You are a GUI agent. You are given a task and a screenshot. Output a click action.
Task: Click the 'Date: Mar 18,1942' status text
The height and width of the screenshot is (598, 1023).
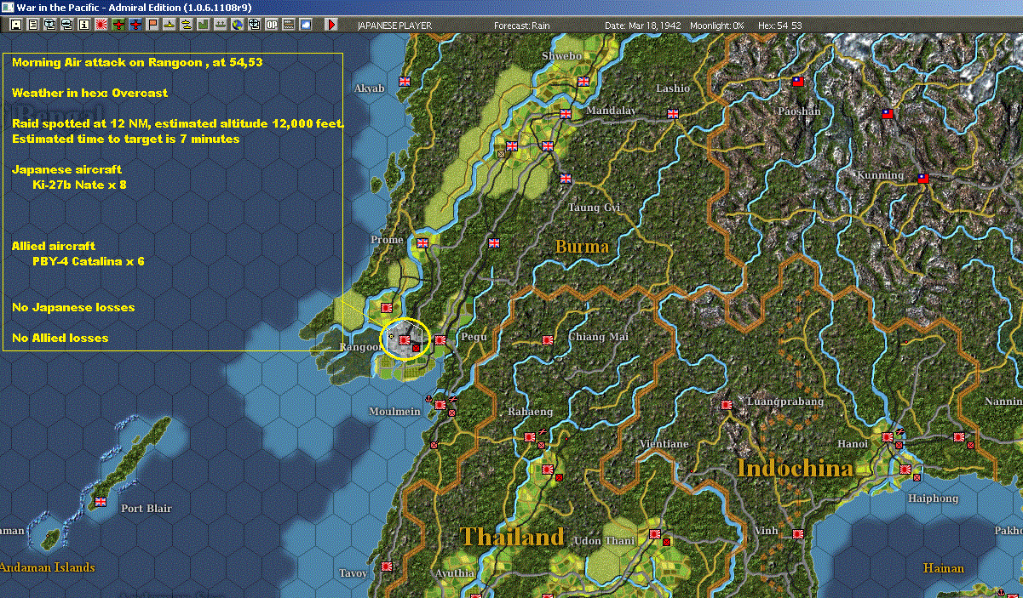click(x=642, y=26)
